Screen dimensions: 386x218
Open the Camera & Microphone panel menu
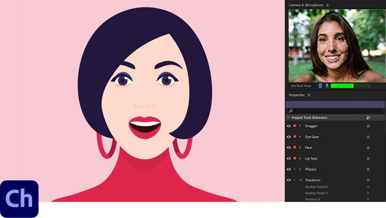pyautogui.click(x=327, y=5)
